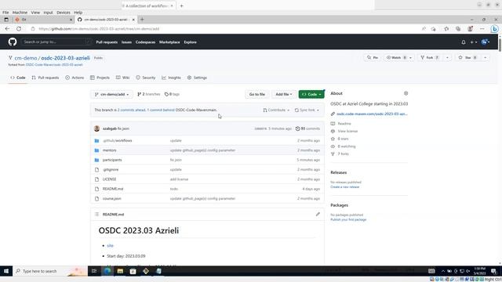Open the .github/workflows folder

click(118, 141)
